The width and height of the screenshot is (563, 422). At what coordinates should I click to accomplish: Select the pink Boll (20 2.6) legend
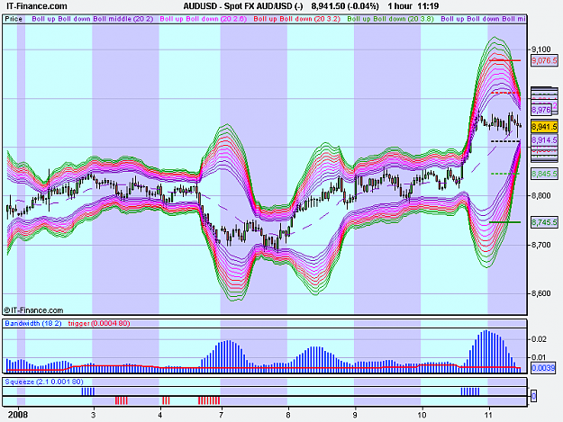[x=204, y=19]
